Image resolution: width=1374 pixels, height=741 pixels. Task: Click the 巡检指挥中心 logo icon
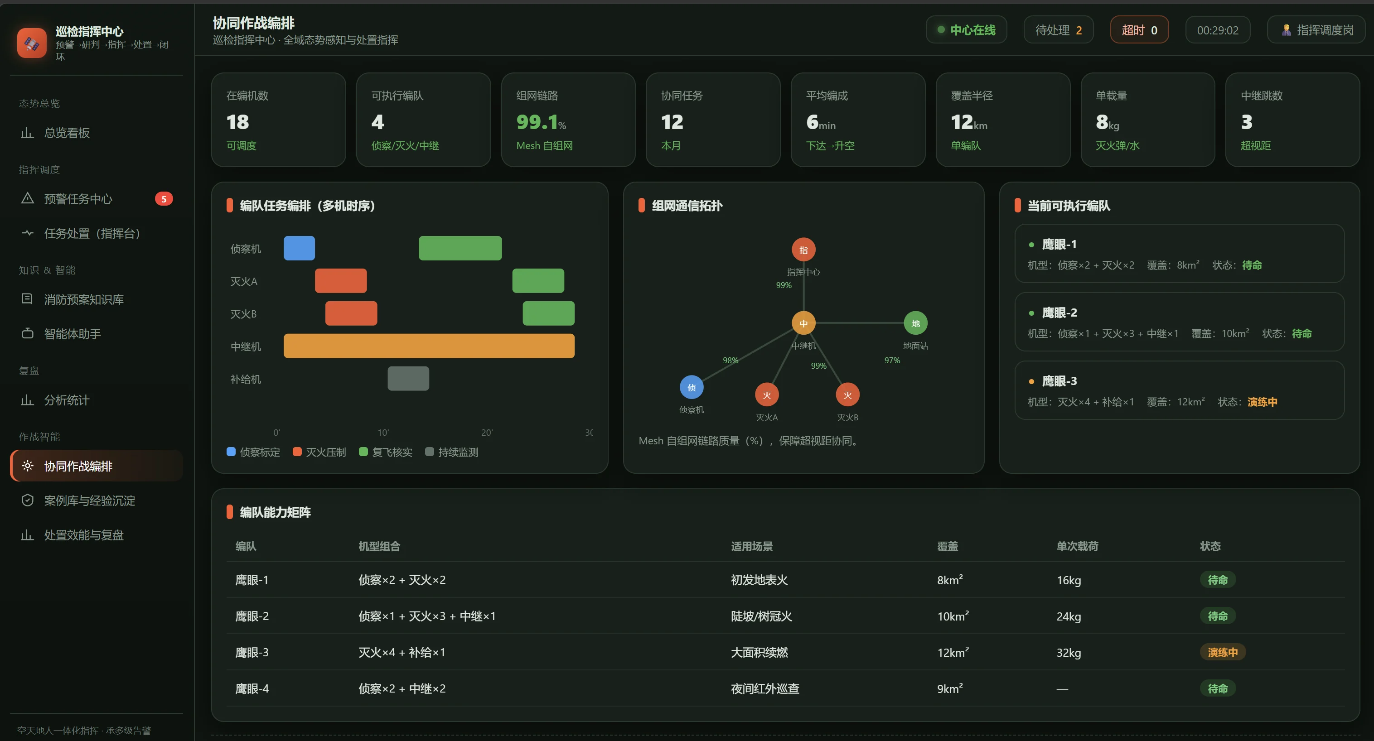pyautogui.click(x=32, y=43)
